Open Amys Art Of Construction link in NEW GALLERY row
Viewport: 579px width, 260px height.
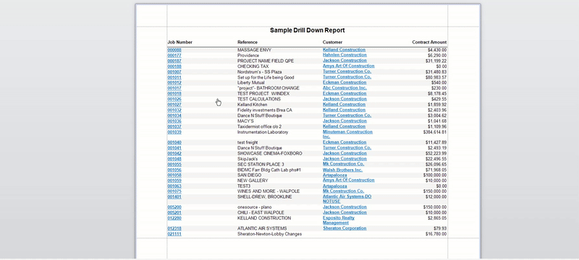click(349, 181)
